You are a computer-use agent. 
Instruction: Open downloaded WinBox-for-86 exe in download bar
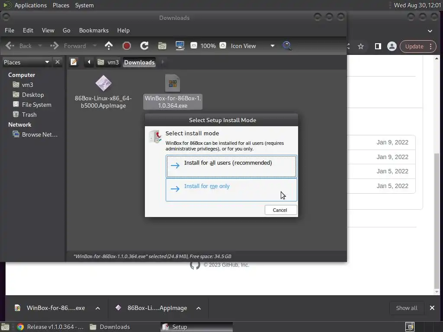pos(50,308)
